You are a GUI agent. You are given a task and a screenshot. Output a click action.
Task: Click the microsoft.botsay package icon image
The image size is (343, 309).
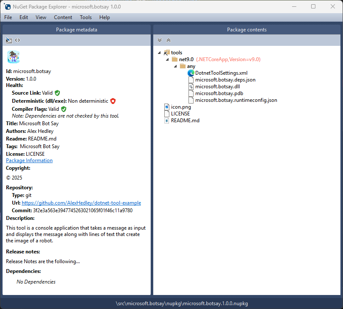[x=14, y=57]
